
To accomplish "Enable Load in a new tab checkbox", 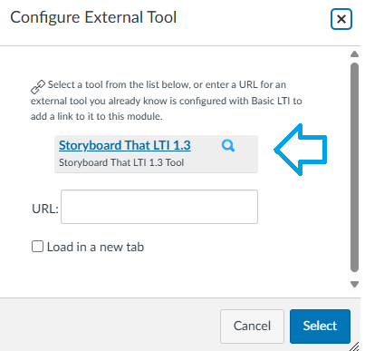I will click(37, 247).
